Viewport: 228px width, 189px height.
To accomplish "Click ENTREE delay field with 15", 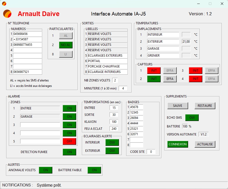I will coord(114,108).
